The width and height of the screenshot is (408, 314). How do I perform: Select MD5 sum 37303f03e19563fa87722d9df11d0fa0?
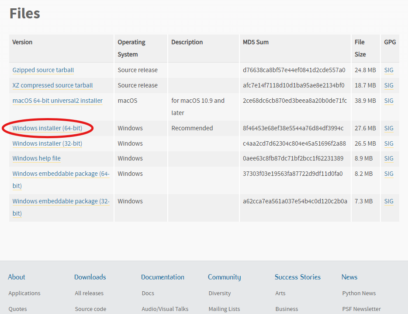coord(293,174)
